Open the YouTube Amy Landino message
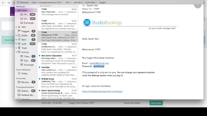This screenshot has width=207, height=116. [x=58, y=71]
